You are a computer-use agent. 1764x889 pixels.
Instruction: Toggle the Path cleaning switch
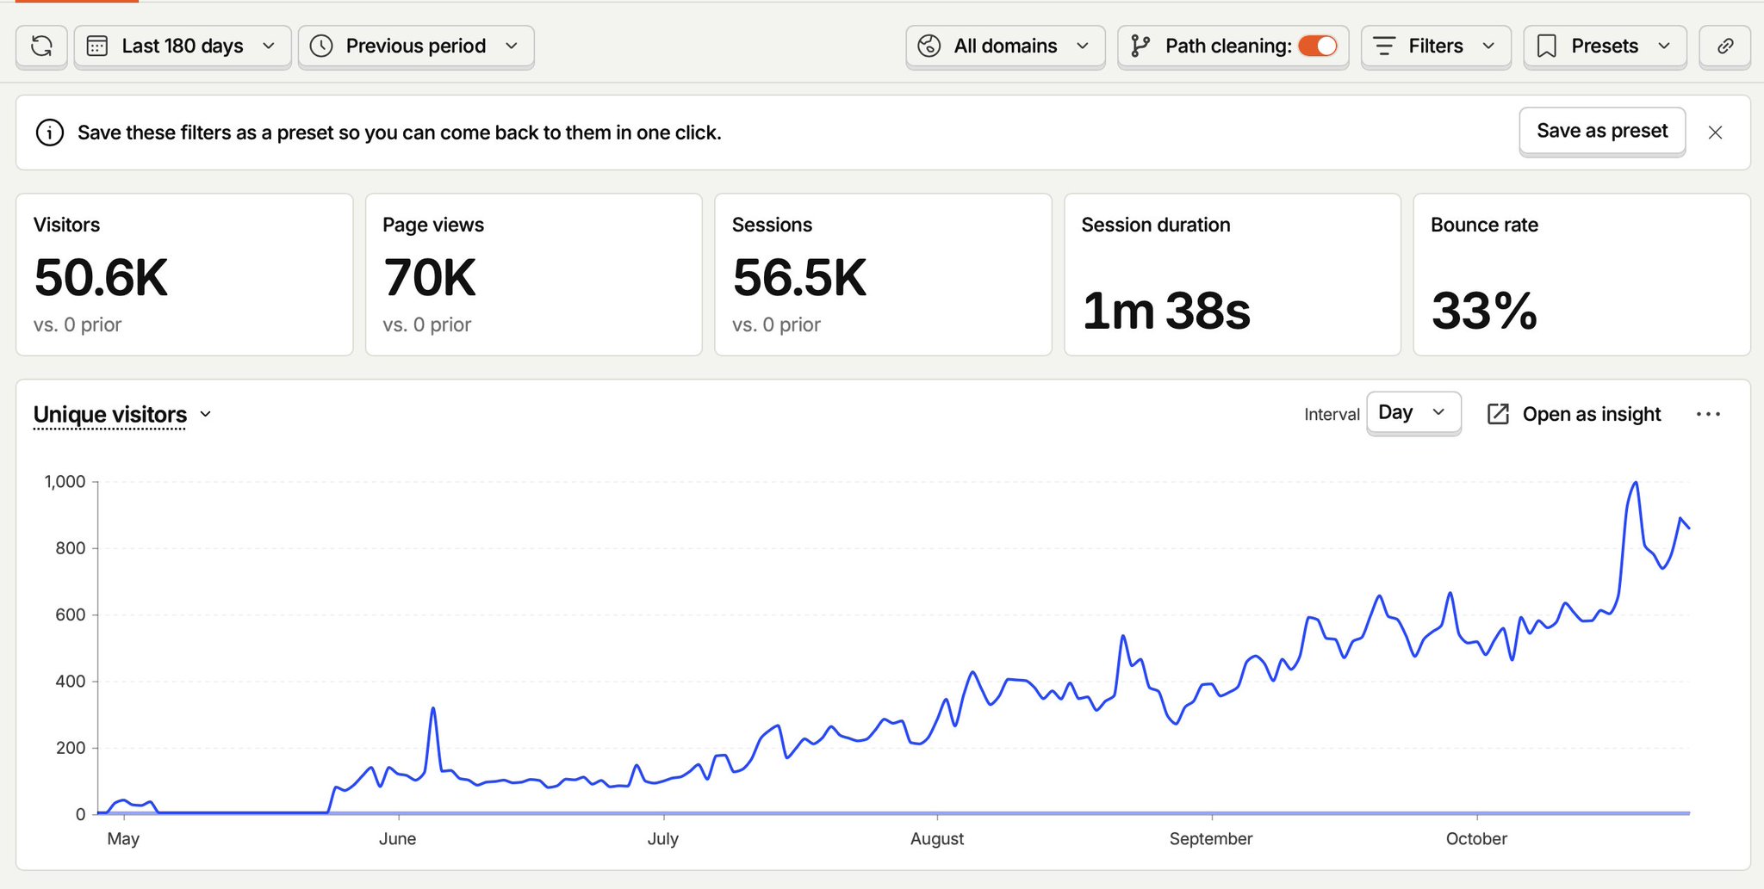coord(1318,46)
